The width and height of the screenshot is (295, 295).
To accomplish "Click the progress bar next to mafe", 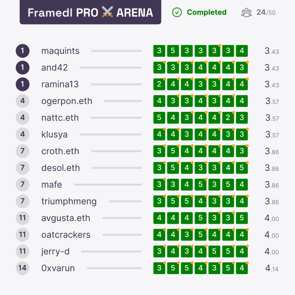I will 108,185.
